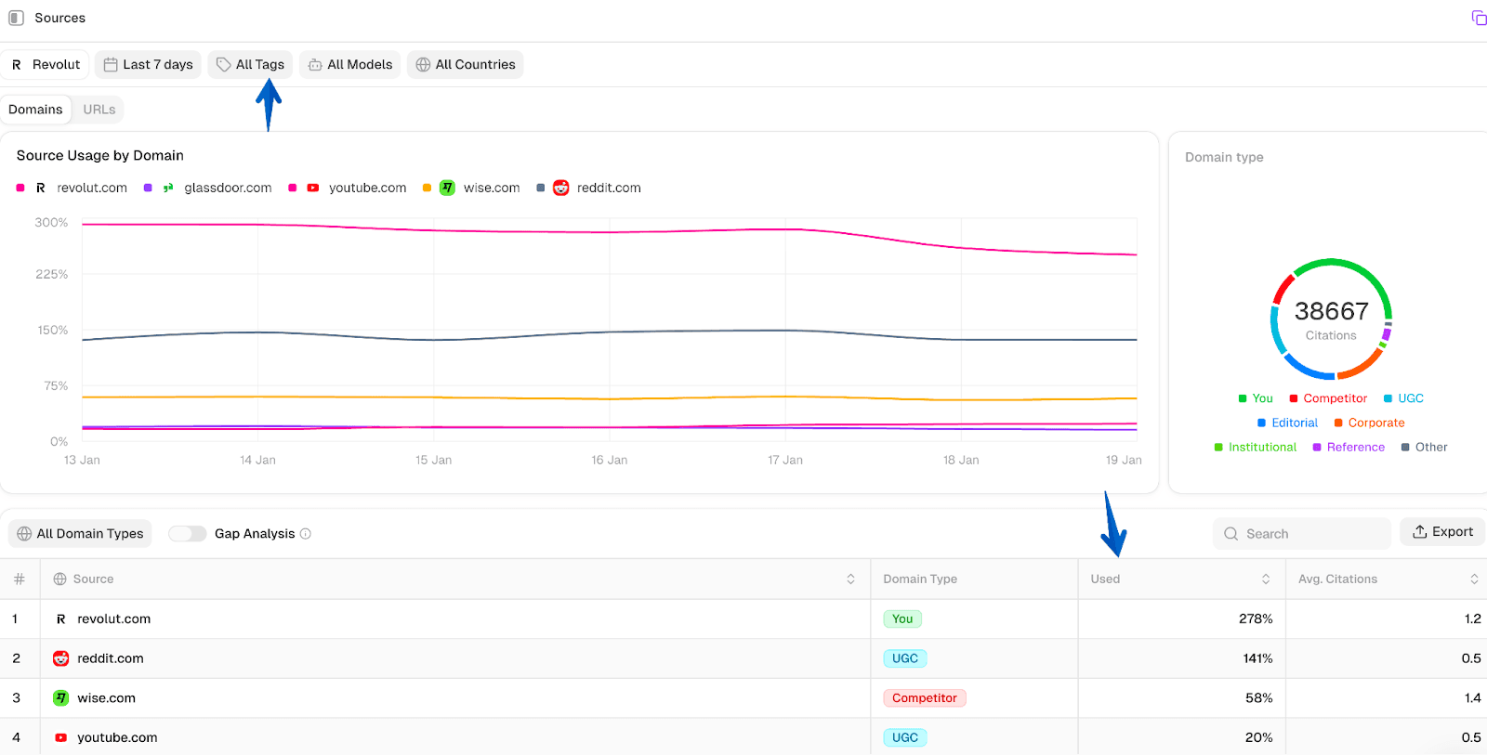Click the copy icon at top right

point(1479,18)
